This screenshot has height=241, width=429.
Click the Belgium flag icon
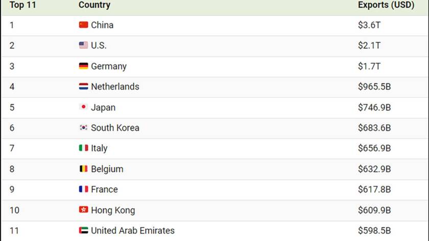point(83,169)
